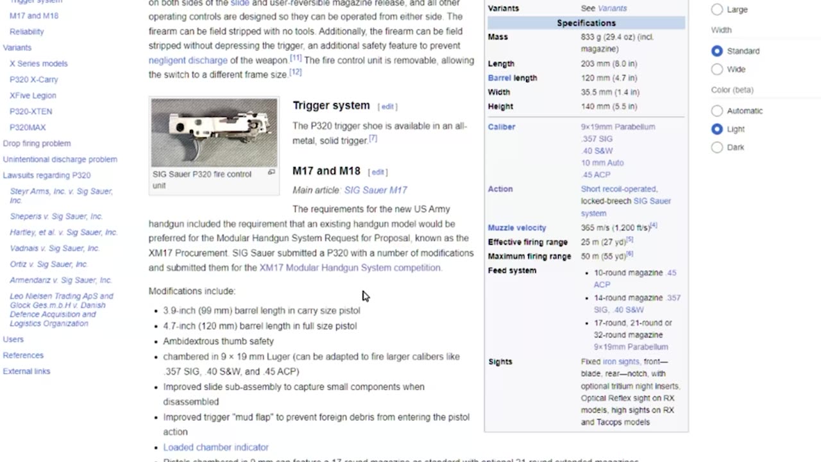The width and height of the screenshot is (821, 462).
Task: Follow the slide link in paragraph
Action: [240, 3]
